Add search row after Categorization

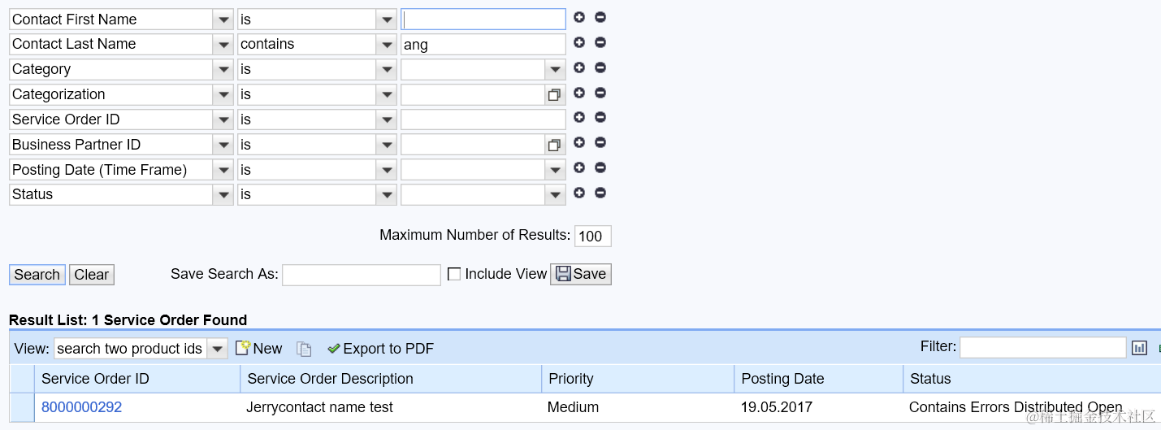[579, 93]
